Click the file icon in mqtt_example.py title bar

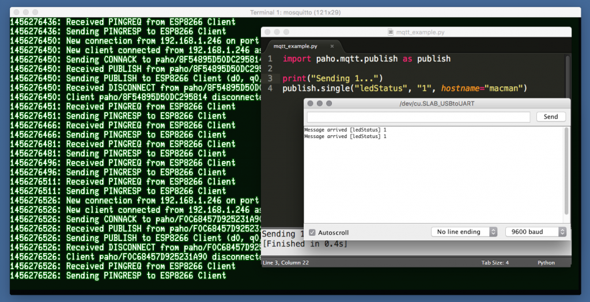click(x=391, y=33)
